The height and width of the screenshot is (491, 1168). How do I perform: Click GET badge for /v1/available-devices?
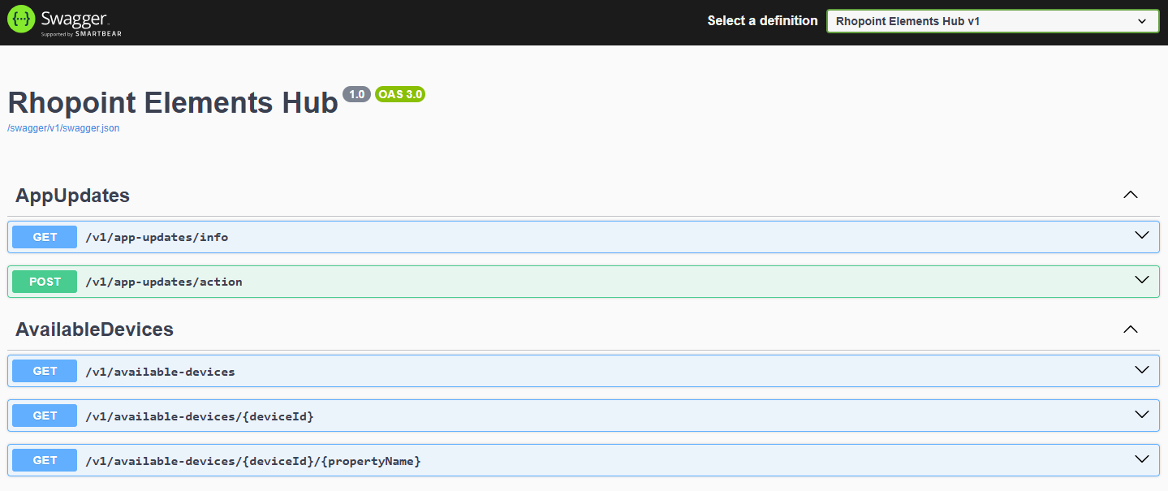click(45, 371)
